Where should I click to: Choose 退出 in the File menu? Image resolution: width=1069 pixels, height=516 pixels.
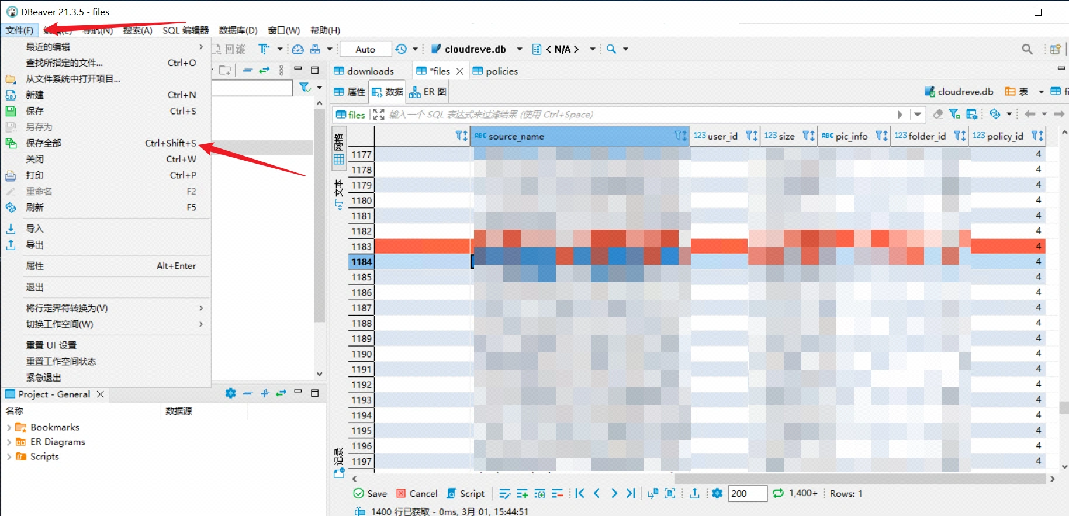click(x=105, y=287)
